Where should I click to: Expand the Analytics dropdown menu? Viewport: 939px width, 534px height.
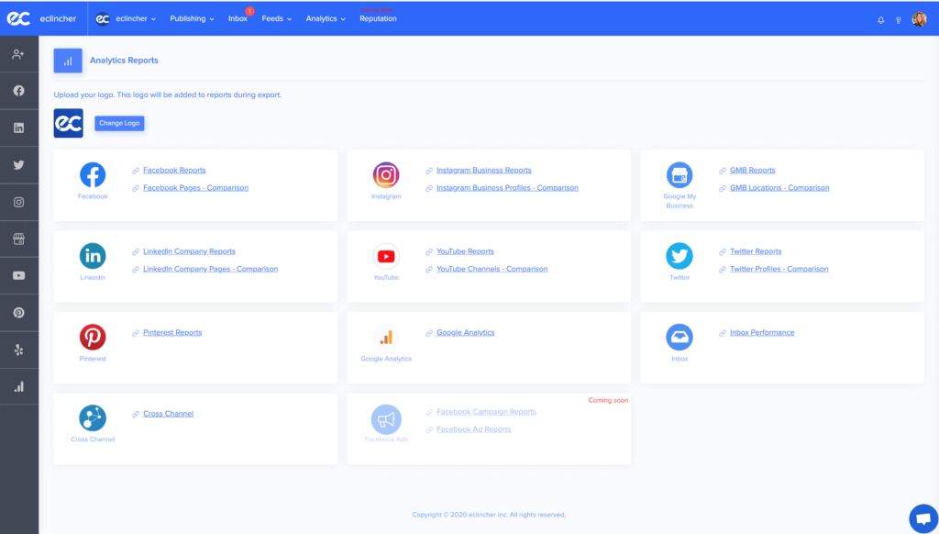click(325, 17)
